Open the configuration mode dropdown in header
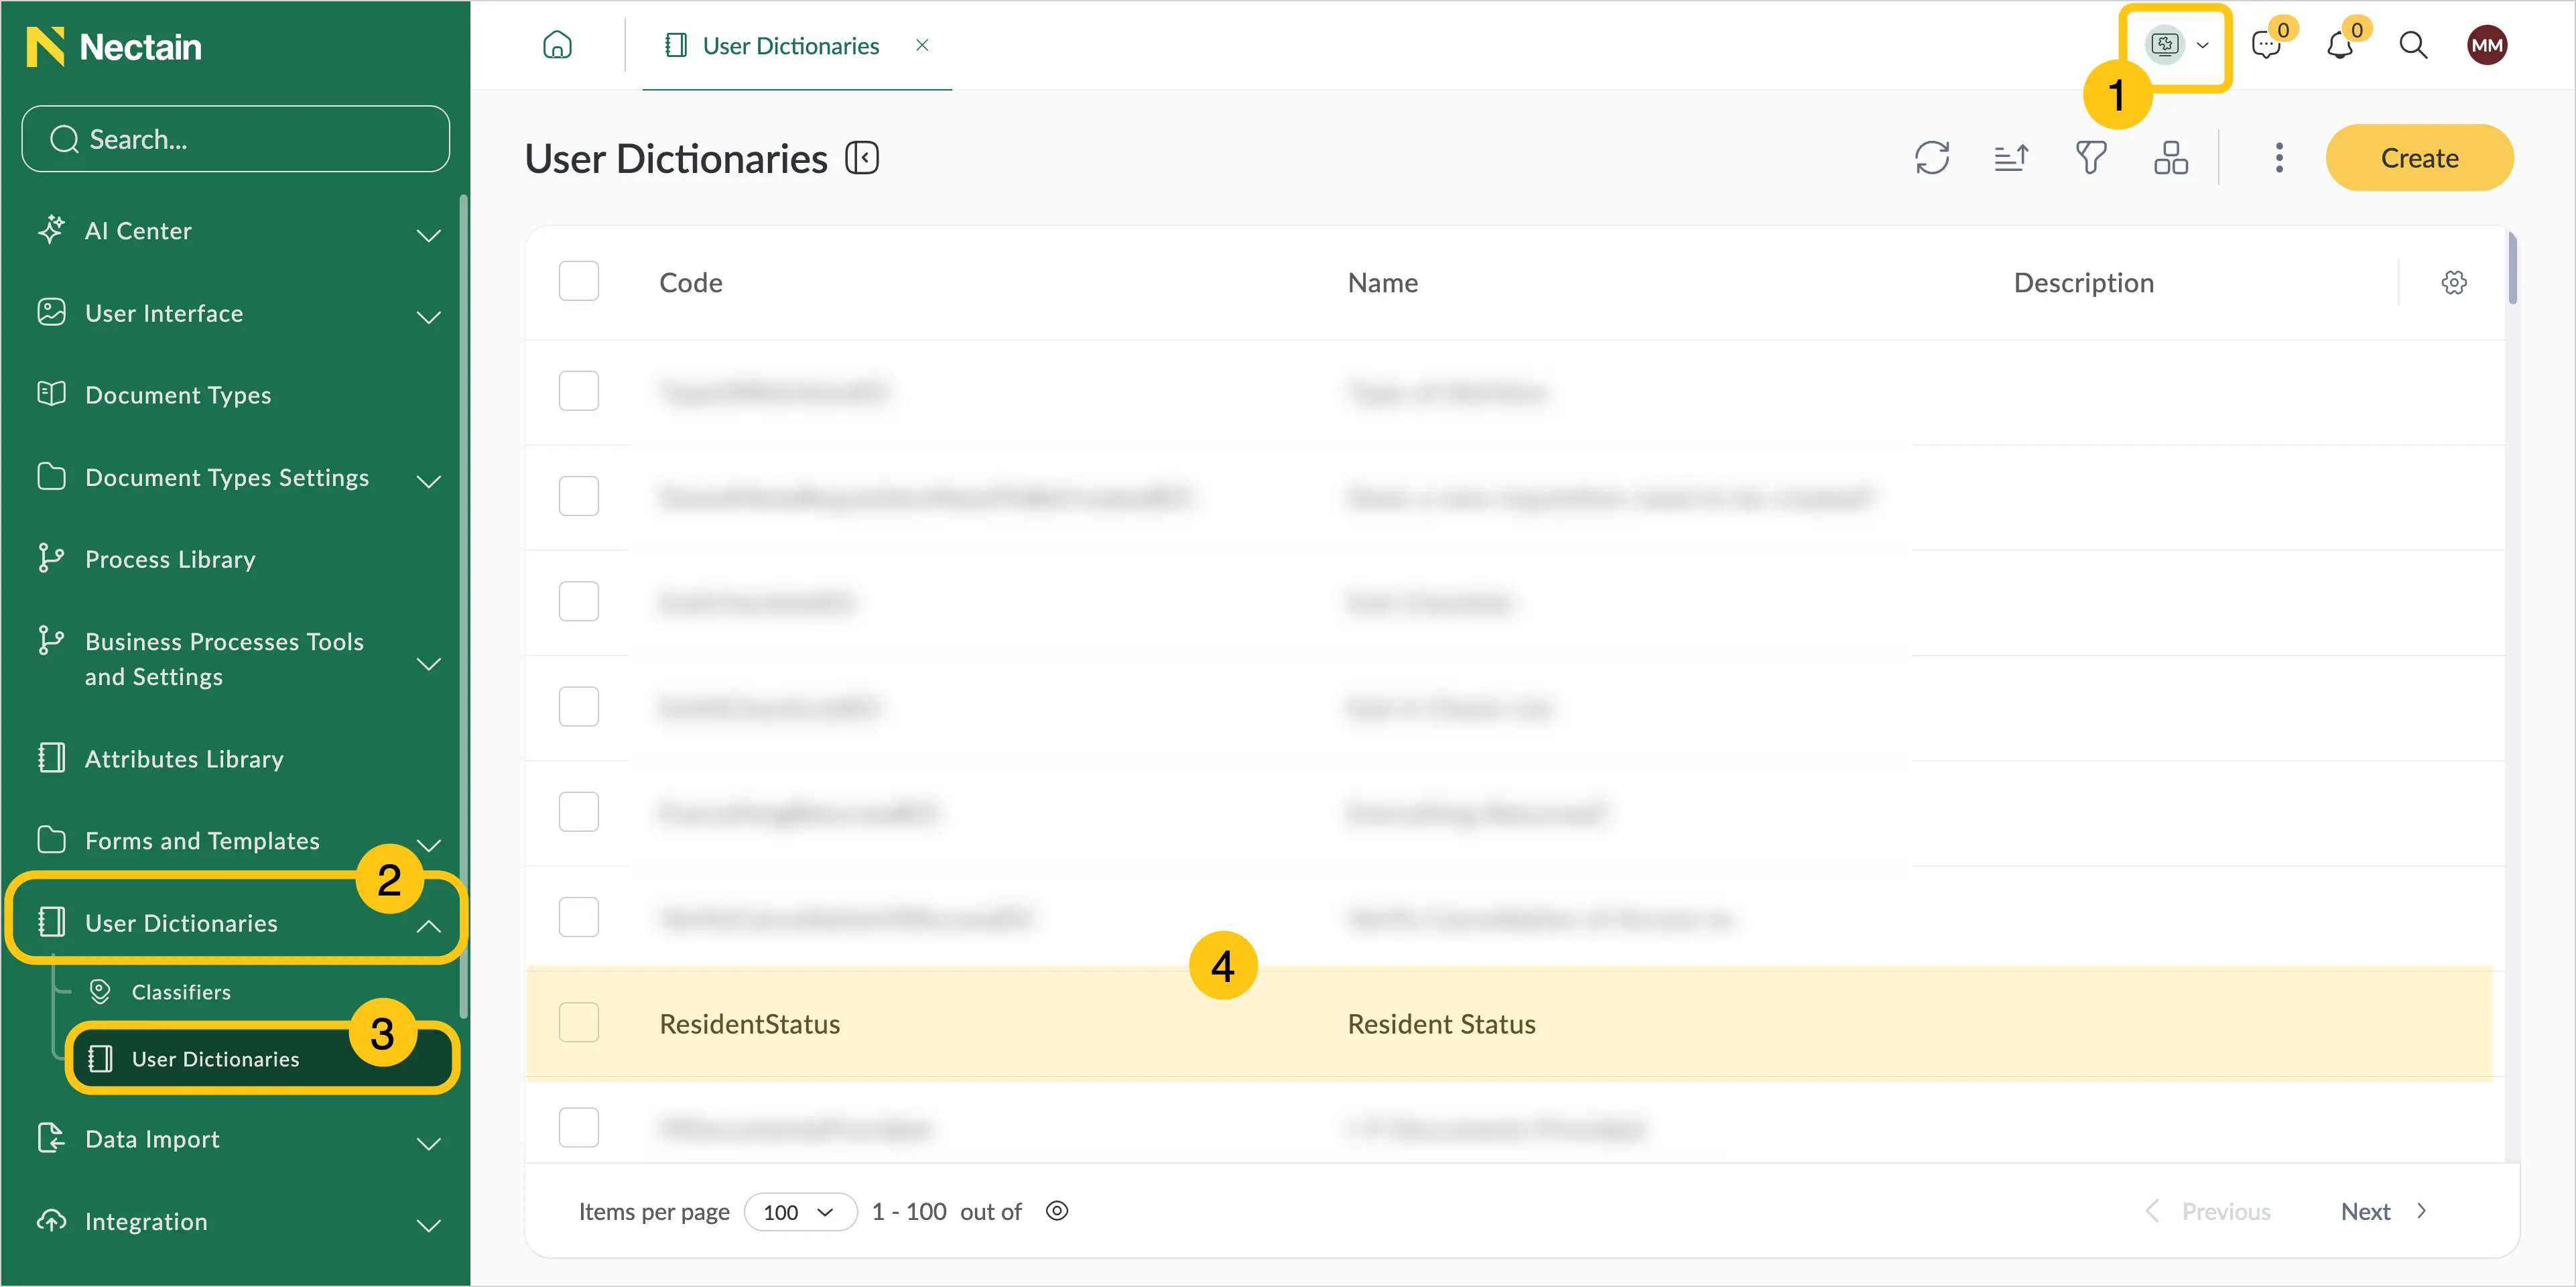This screenshot has width=2576, height=1287. (x=2178, y=45)
